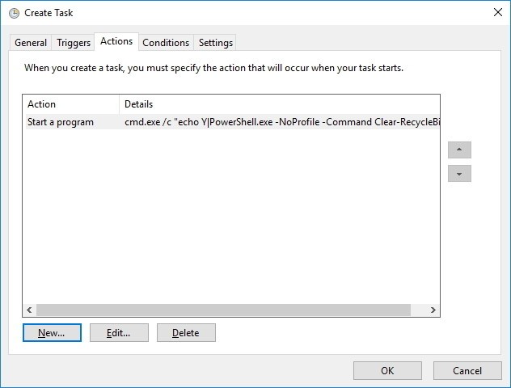Click the left arrow of the horizontal scrollbar

29,310
